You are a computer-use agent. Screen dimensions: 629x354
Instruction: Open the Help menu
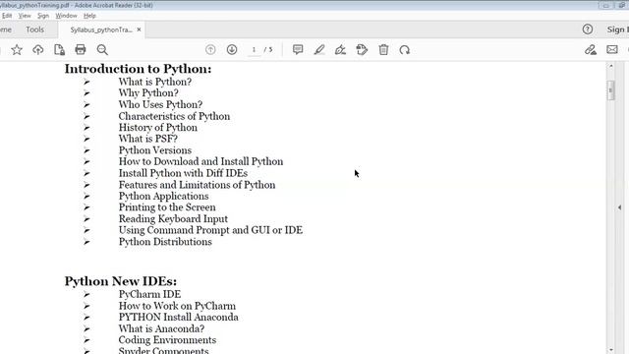[89, 16]
